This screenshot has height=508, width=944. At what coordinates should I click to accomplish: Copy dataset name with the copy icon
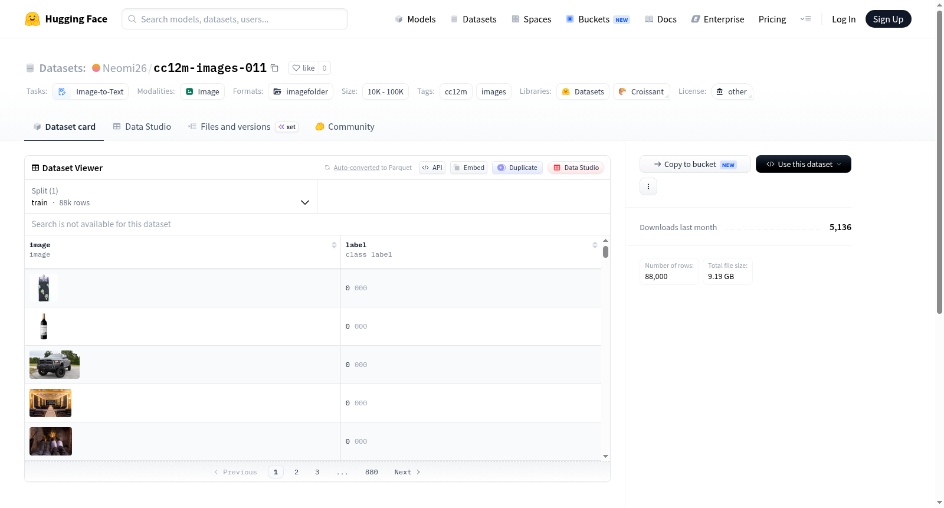274,68
